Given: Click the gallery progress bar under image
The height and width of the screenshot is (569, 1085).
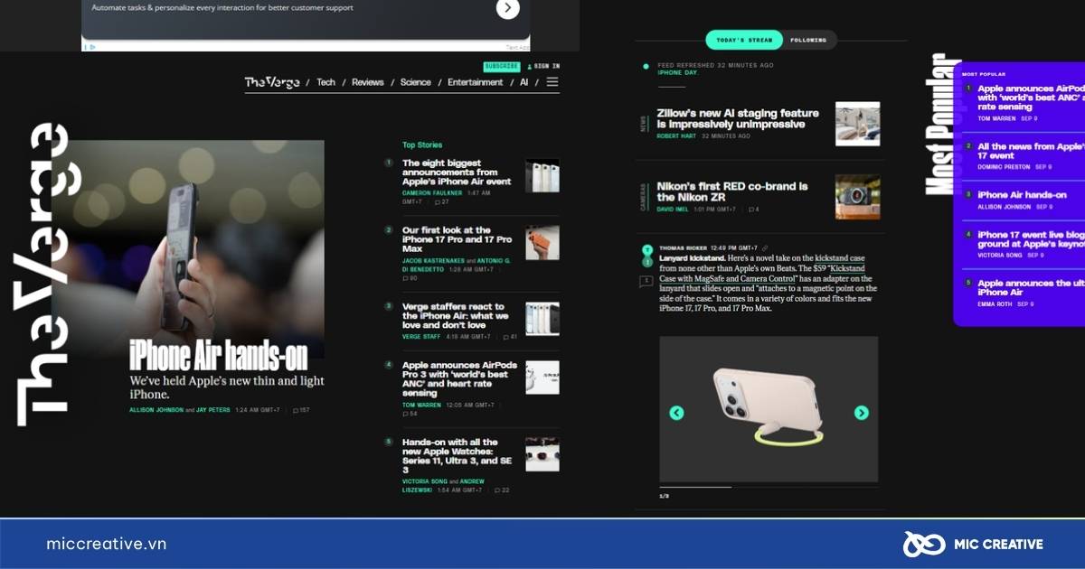Looking at the screenshot, I should (x=769, y=488).
